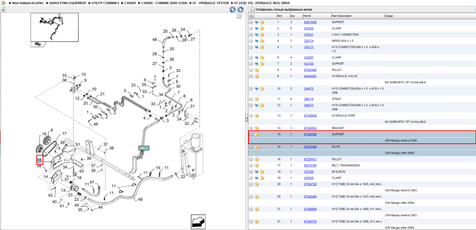This screenshot has height=230, width=476.
Task: Collapse the panel using the splitter handle
Action: click(x=247, y=119)
